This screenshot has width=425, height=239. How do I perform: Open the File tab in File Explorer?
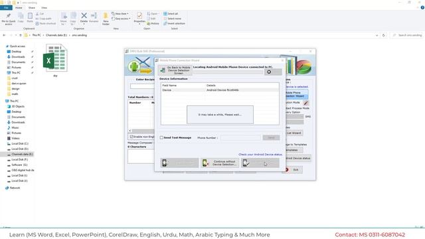[6, 8]
